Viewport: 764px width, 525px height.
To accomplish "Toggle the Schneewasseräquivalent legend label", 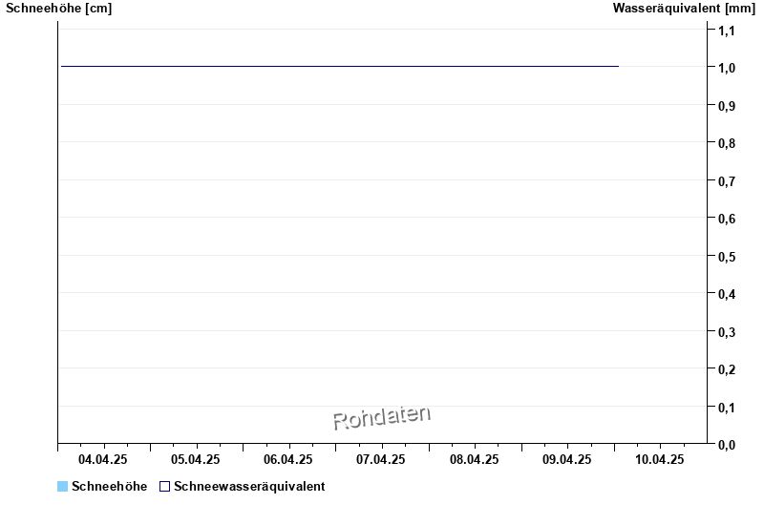I will pyautogui.click(x=249, y=487).
